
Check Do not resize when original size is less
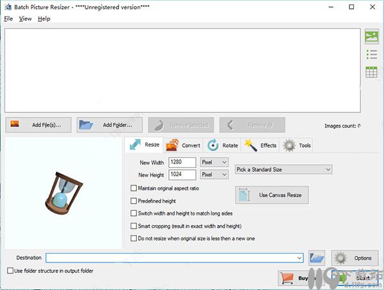pyautogui.click(x=134, y=238)
